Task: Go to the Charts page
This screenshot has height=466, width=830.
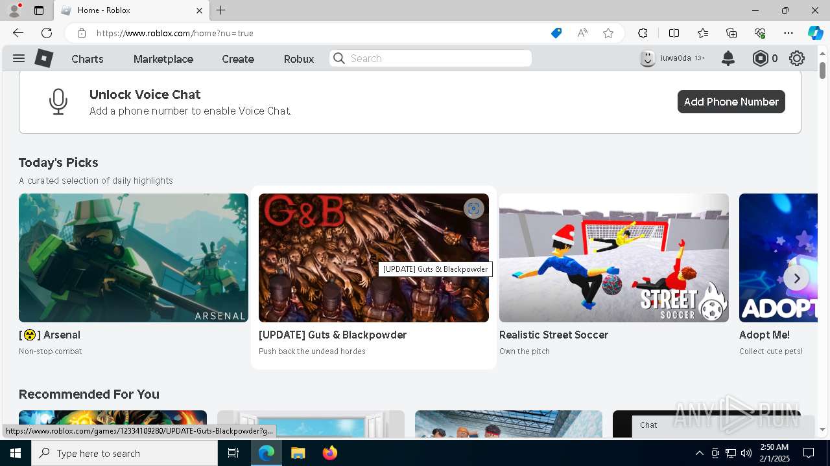Action: (88, 59)
